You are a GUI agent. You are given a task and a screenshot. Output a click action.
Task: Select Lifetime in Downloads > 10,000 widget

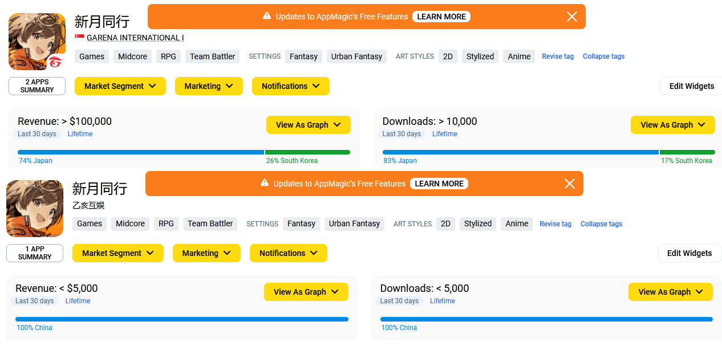point(445,134)
